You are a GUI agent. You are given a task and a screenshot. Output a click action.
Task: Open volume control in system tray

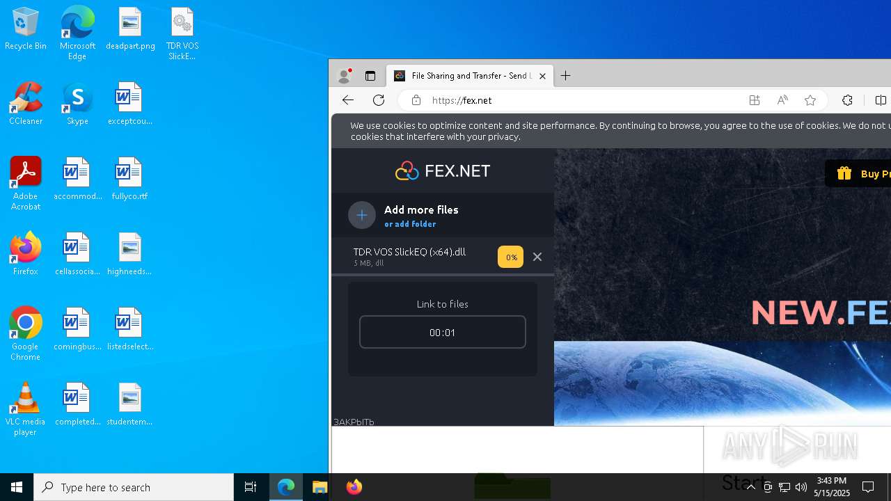[801, 487]
